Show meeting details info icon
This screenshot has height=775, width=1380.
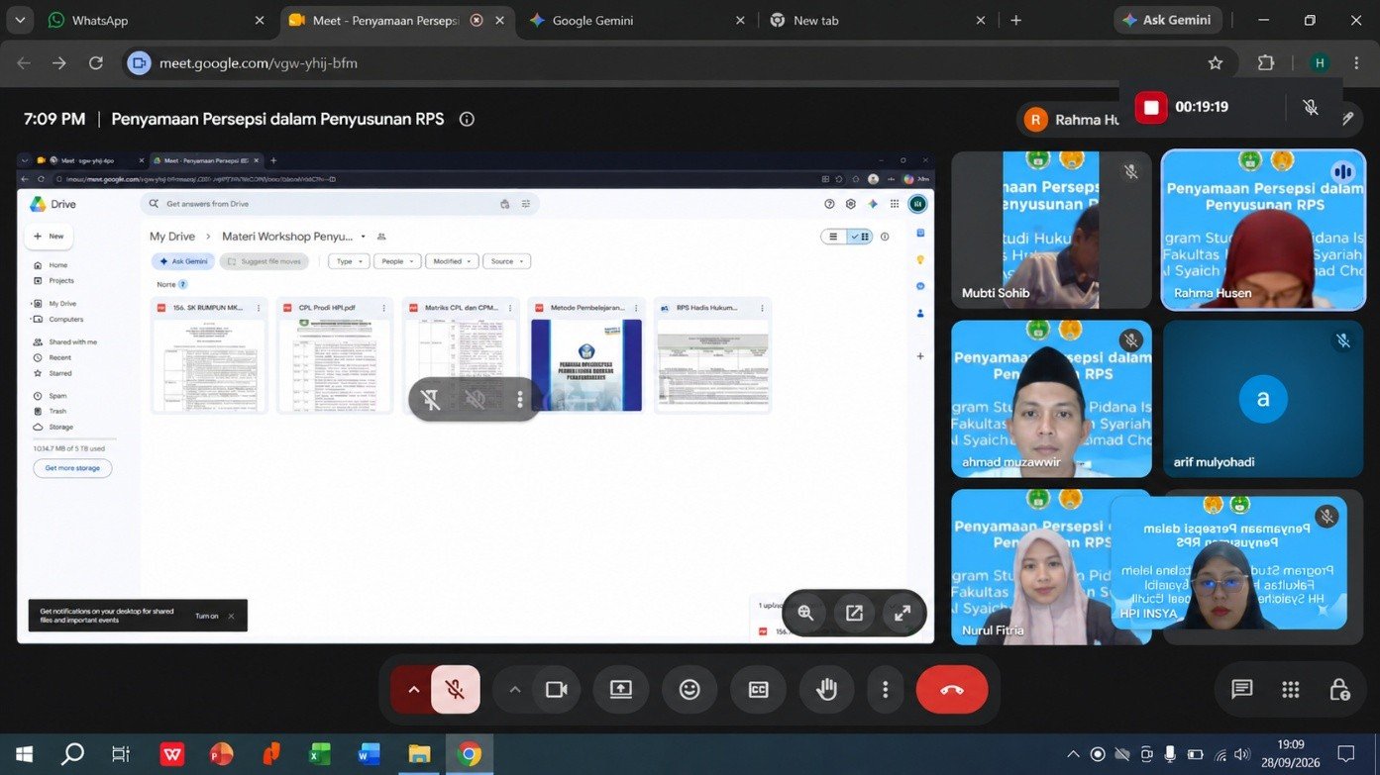(467, 119)
